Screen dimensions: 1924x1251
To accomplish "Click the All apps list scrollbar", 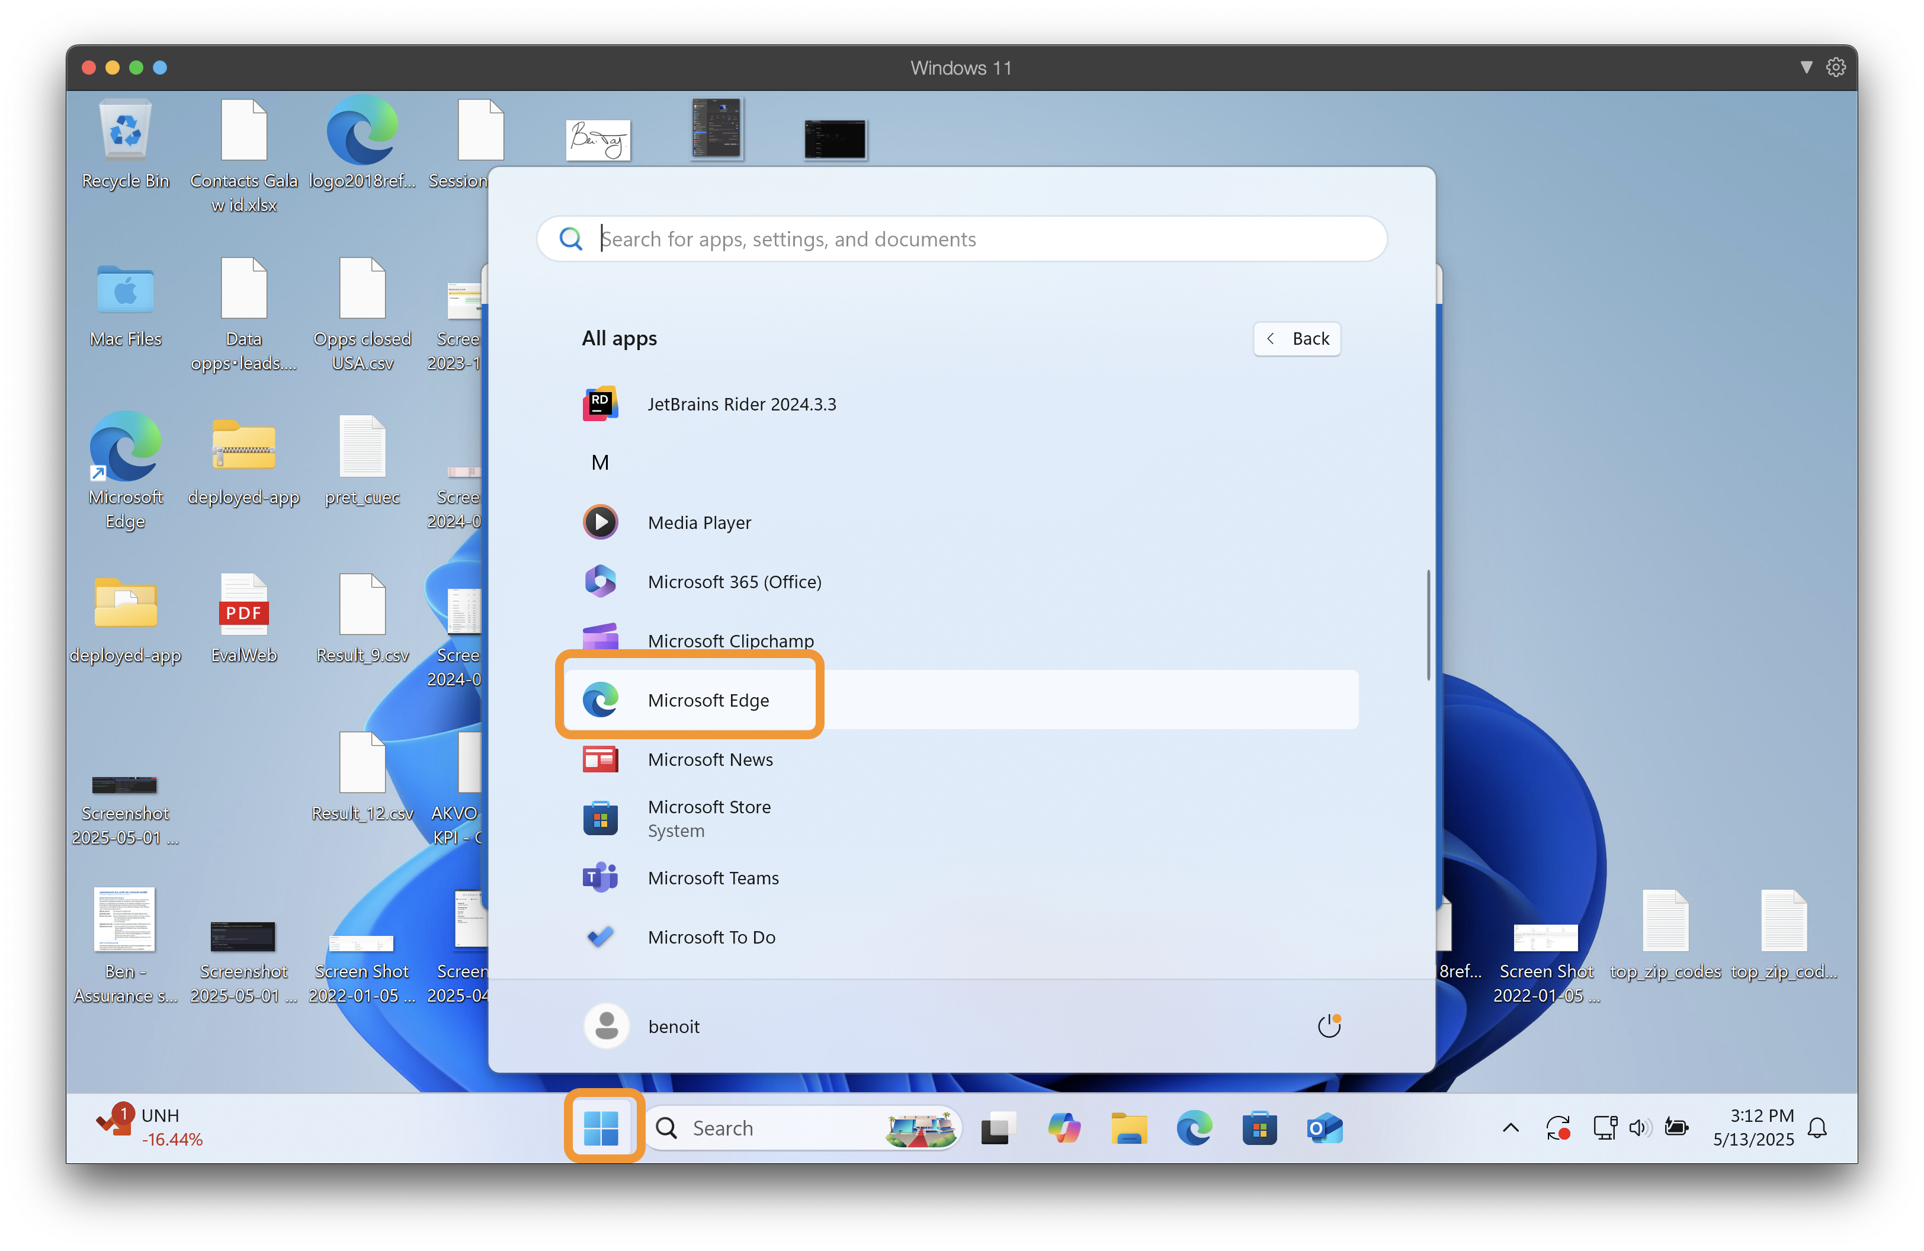I will (x=1428, y=625).
